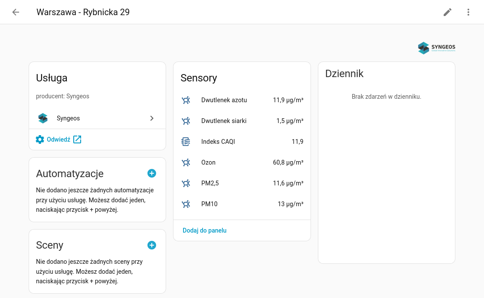Add new scene with plus button
Screen dimensions: 484x298
click(x=152, y=245)
